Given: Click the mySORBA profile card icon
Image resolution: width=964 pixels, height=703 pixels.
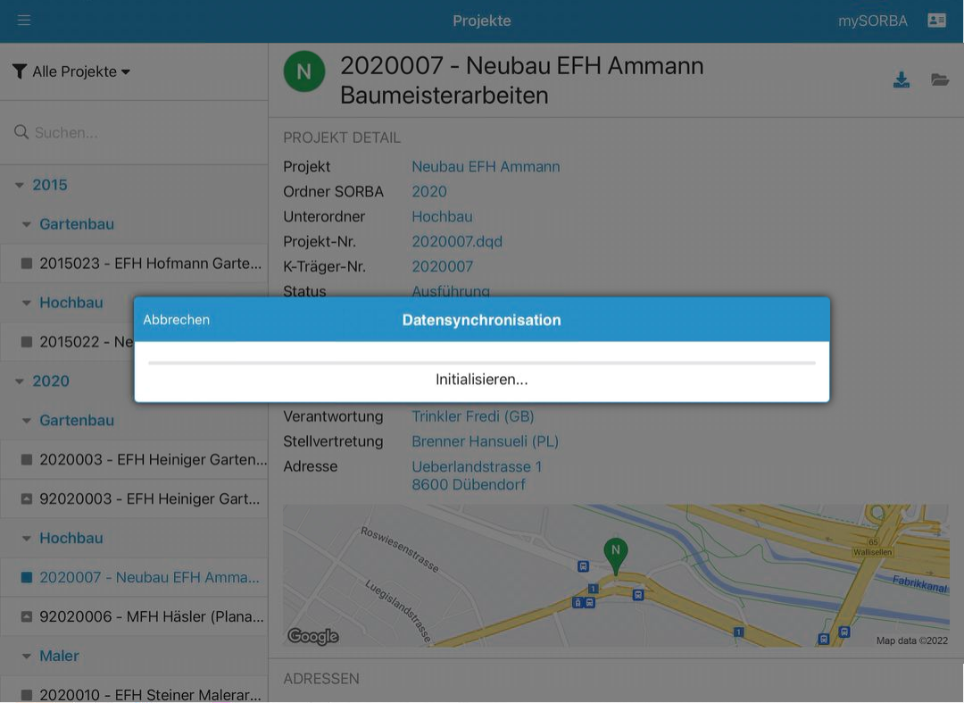Looking at the screenshot, I should pyautogui.click(x=936, y=21).
